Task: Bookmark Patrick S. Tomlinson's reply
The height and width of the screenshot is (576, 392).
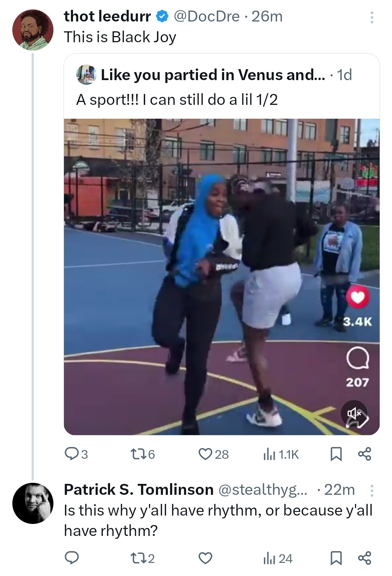Action: click(x=336, y=558)
